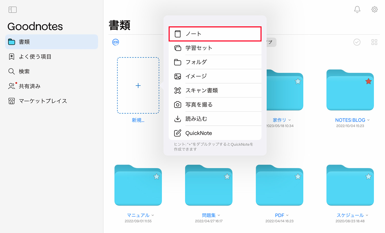Expand the chevron next to NOTES:BLOG
Viewport: 385px width, 233px height.
pos(368,120)
